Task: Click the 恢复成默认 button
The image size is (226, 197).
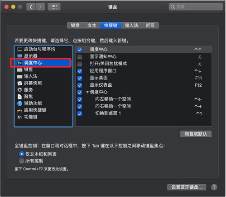Action: [x=196, y=134]
